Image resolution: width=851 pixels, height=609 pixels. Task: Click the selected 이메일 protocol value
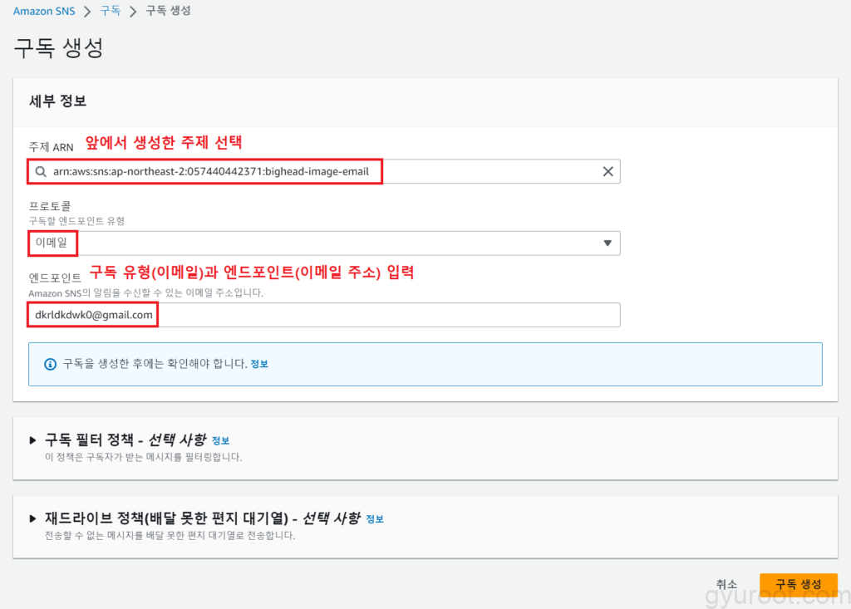click(x=52, y=243)
